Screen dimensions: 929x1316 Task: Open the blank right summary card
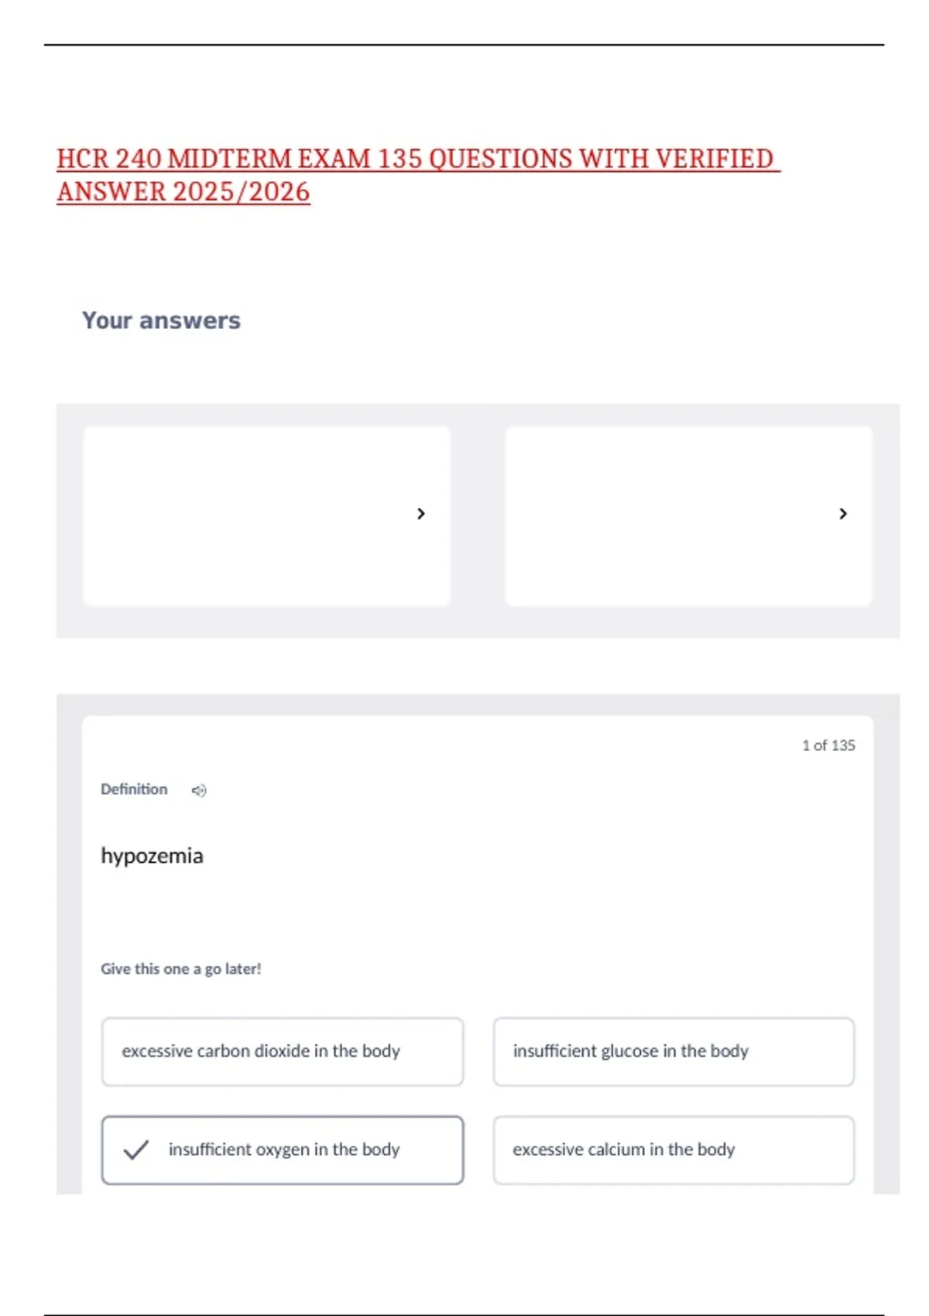pyautogui.click(x=670, y=516)
